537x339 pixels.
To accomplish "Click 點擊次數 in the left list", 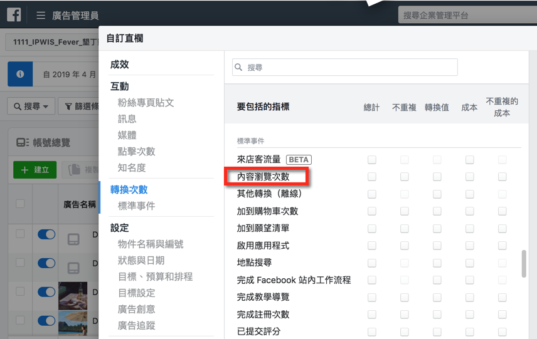I will [136, 151].
